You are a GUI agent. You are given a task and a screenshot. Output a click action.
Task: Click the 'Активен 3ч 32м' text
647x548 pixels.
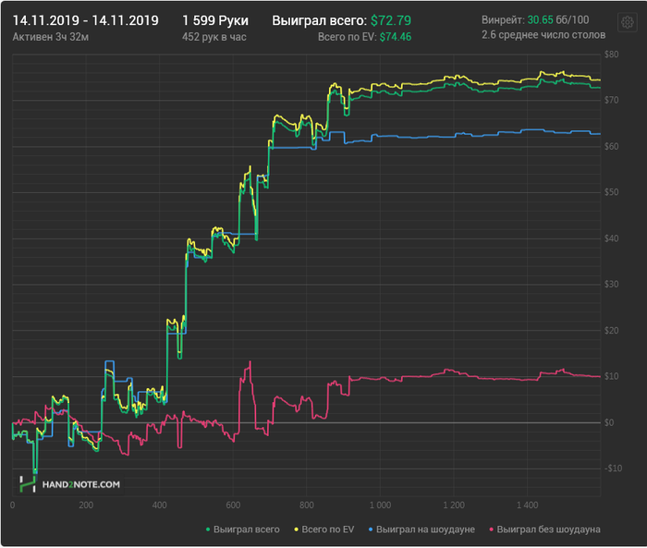coord(50,37)
